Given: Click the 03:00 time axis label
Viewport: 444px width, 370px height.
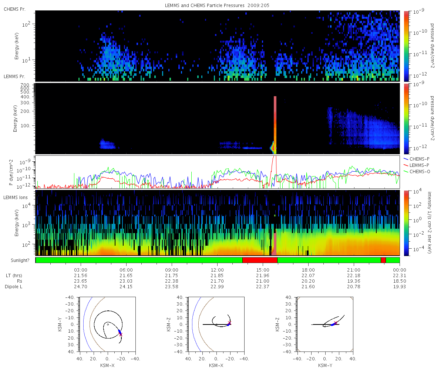Looking at the screenshot, I should (x=81, y=270).
